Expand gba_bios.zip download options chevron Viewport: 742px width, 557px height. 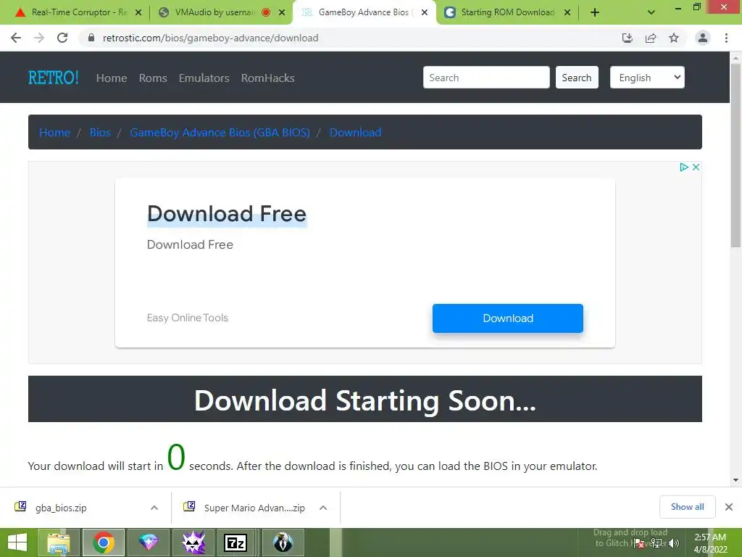pos(154,508)
